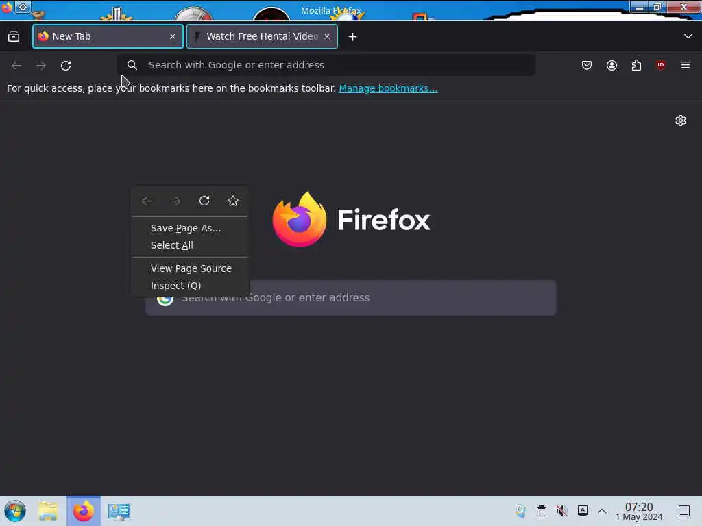Switch to the New Tab tab
This screenshot has height=526, width=702.
click(x=108, y=36)
